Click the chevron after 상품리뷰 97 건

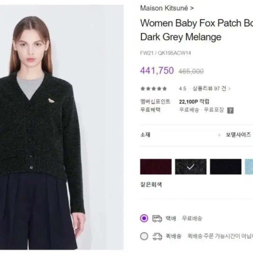click(x=230, y=89)
